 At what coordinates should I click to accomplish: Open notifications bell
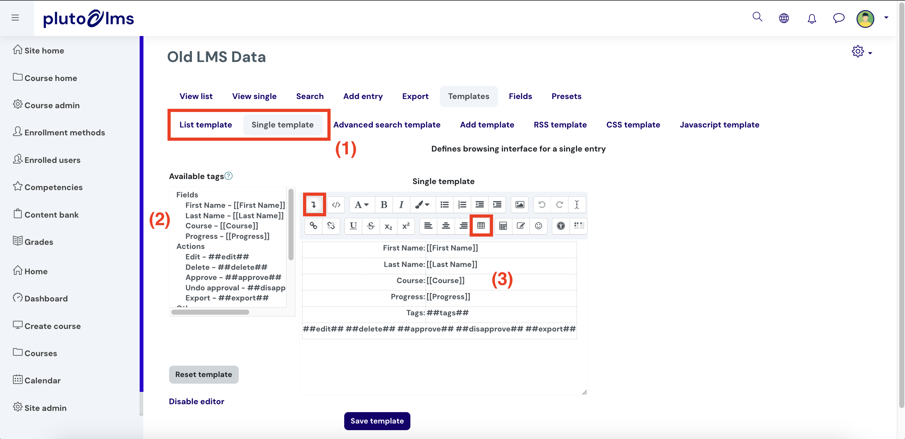point(812,19)
